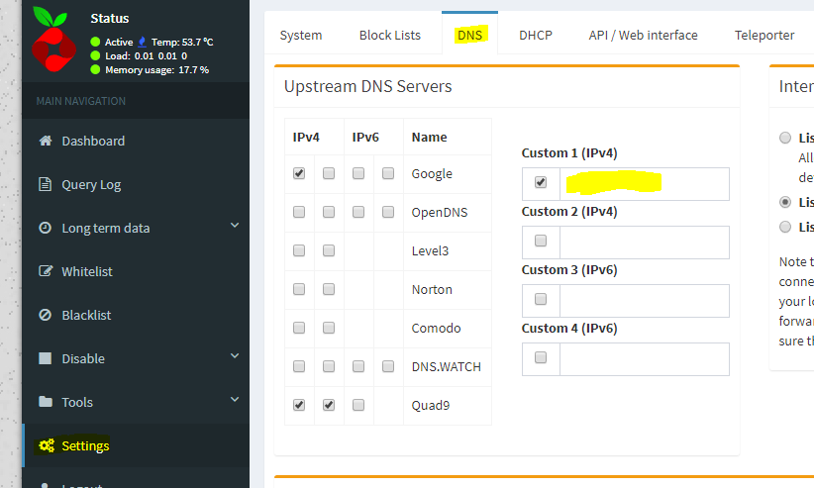Screen dimensions: 814x488
Task: Open the Block Lists tab
Action: (x=390, y=35)
